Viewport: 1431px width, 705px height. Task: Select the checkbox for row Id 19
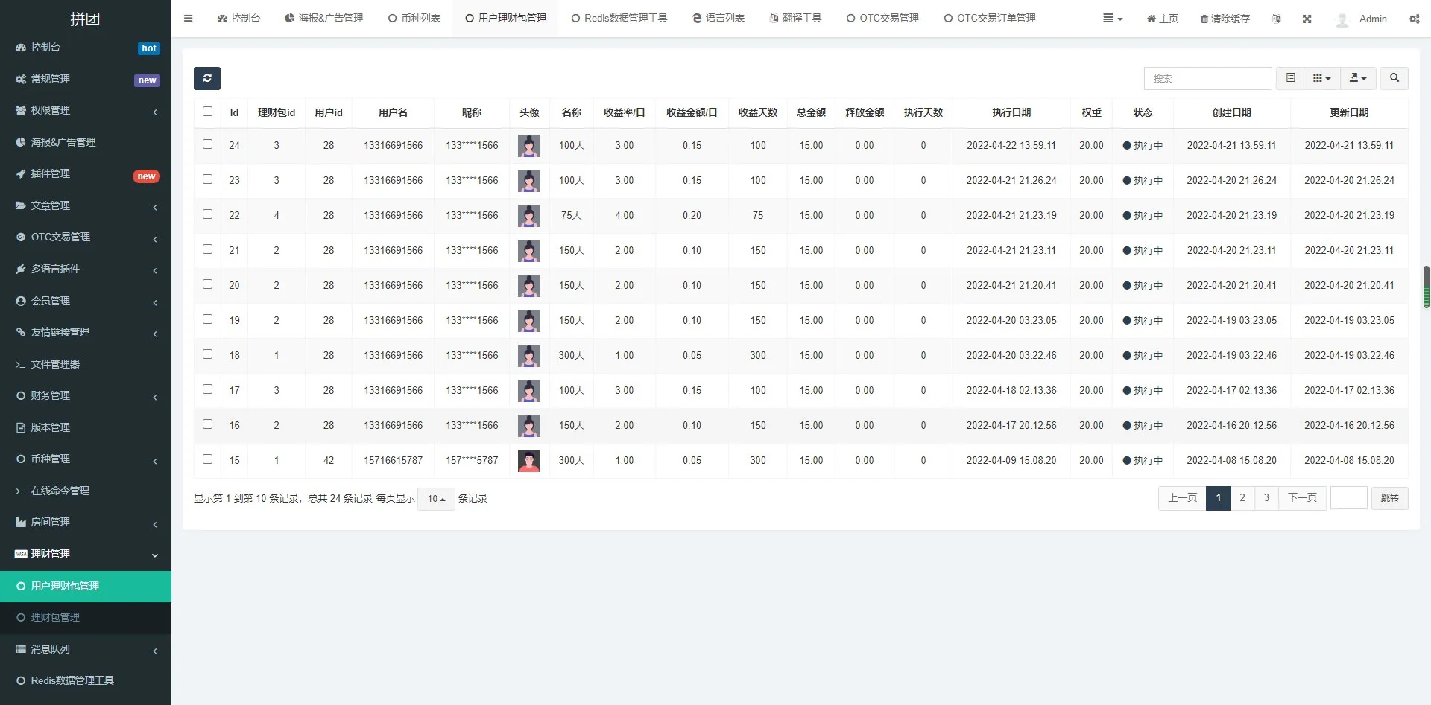coord(207,319)
